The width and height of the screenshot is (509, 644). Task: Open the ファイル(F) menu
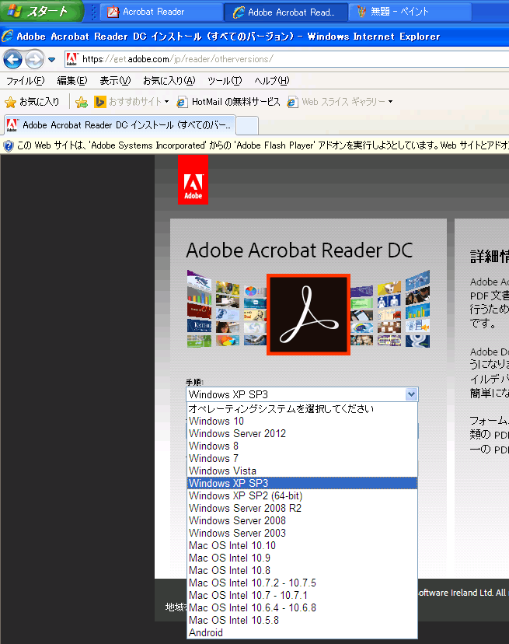click(26, 81)
